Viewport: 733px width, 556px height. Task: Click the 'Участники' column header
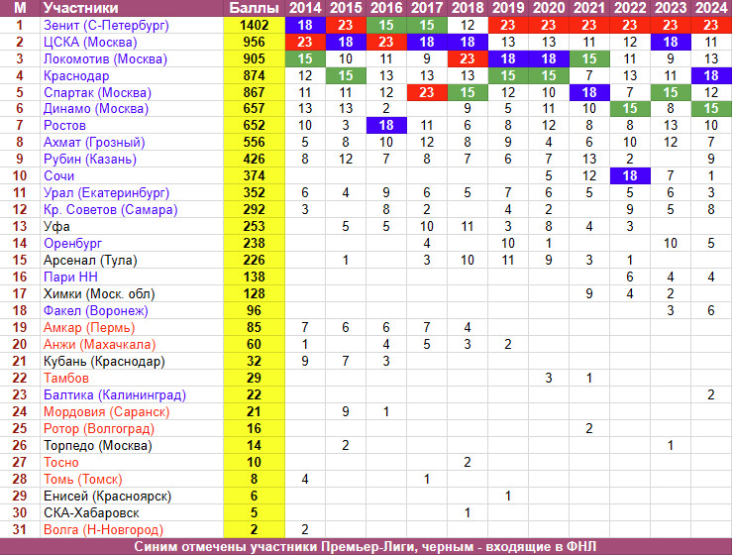(x=80, y=8)
